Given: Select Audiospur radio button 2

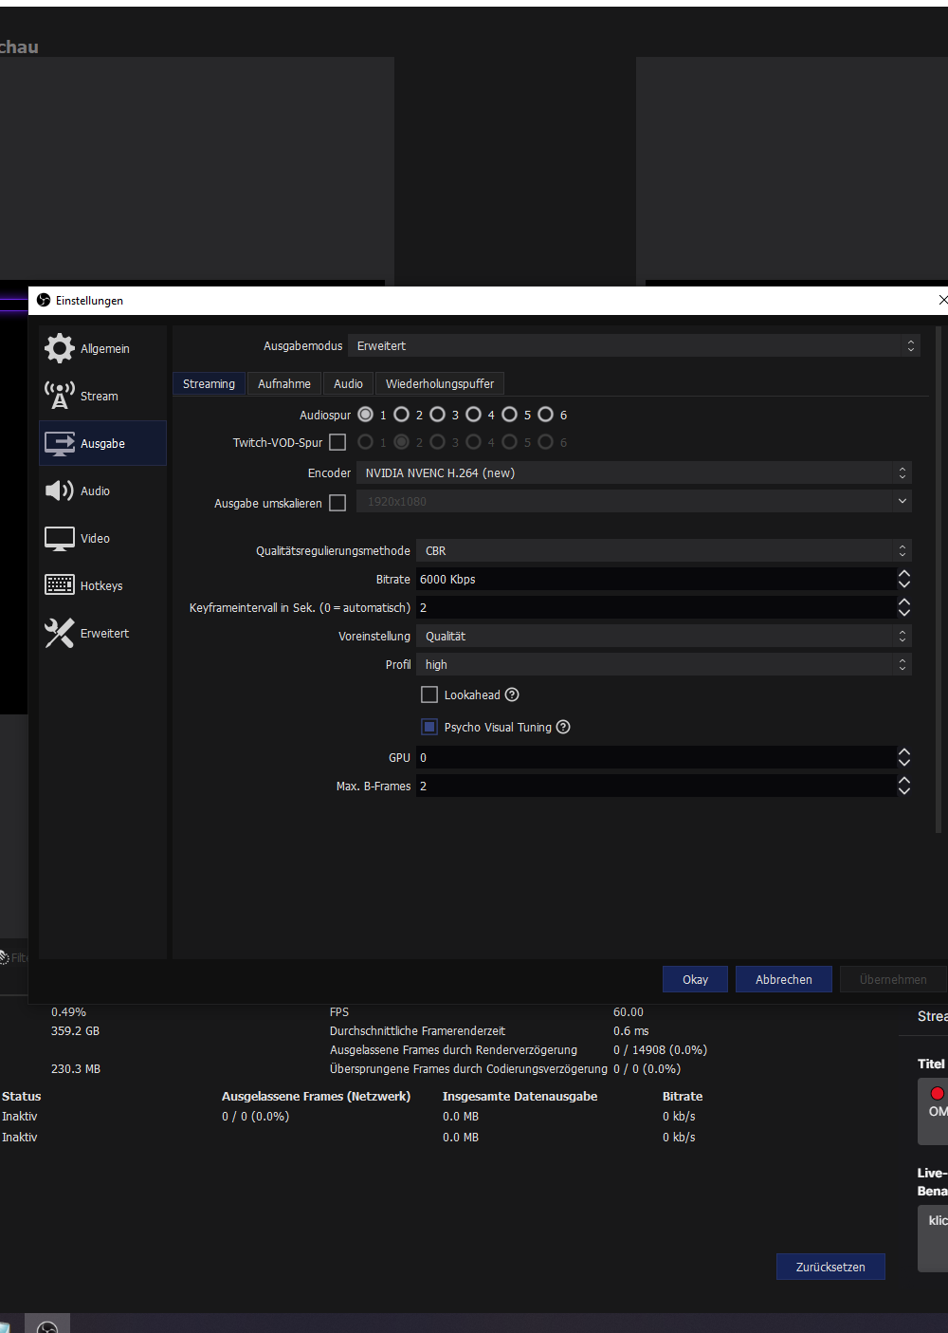Looking at the screenshot, I should pos(402,415).
